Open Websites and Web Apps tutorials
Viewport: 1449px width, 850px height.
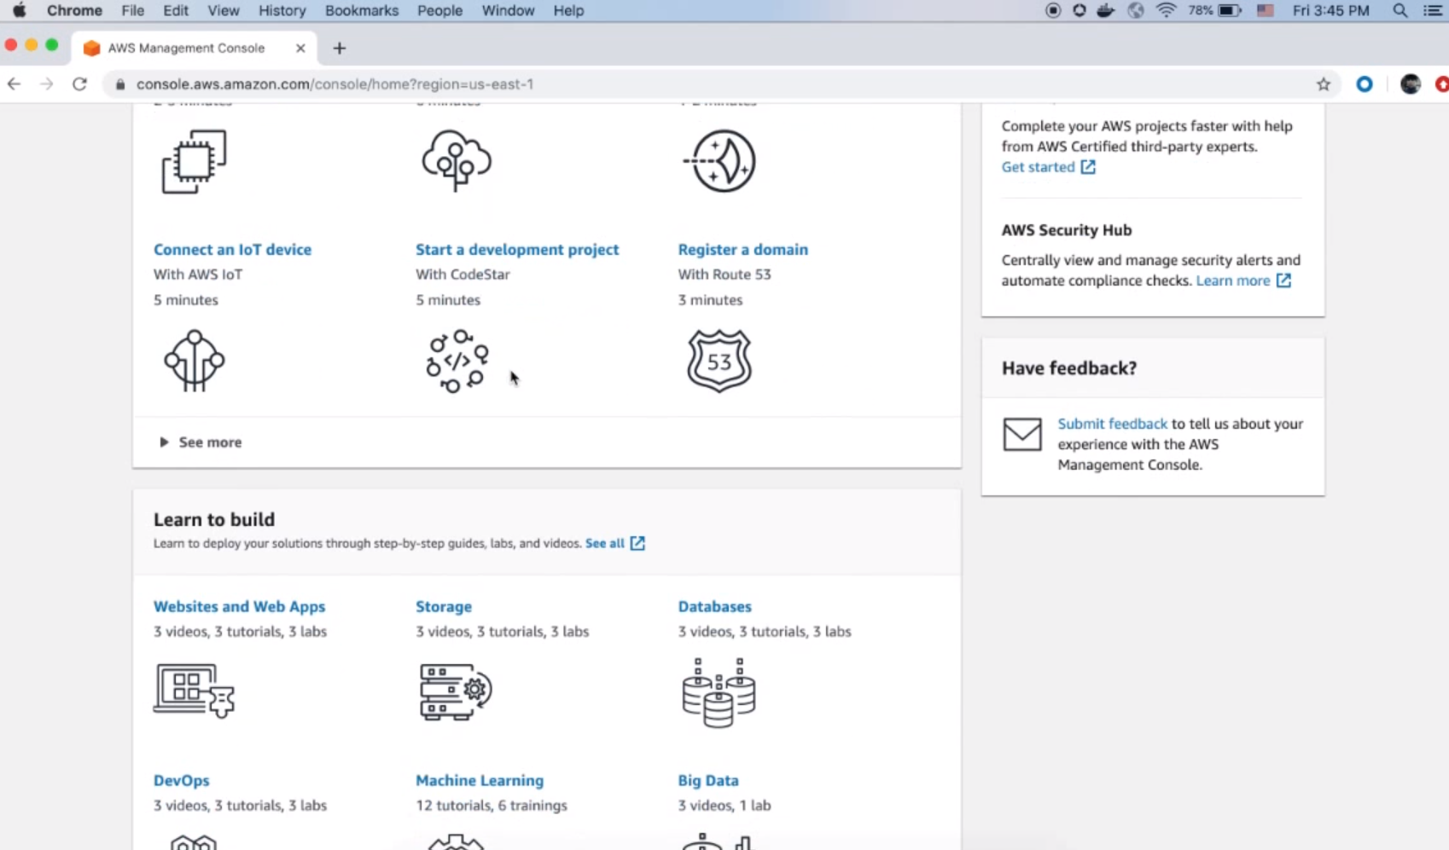point(239,607)
